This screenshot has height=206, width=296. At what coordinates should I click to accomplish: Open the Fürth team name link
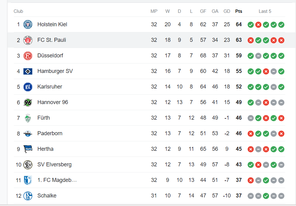43,118
